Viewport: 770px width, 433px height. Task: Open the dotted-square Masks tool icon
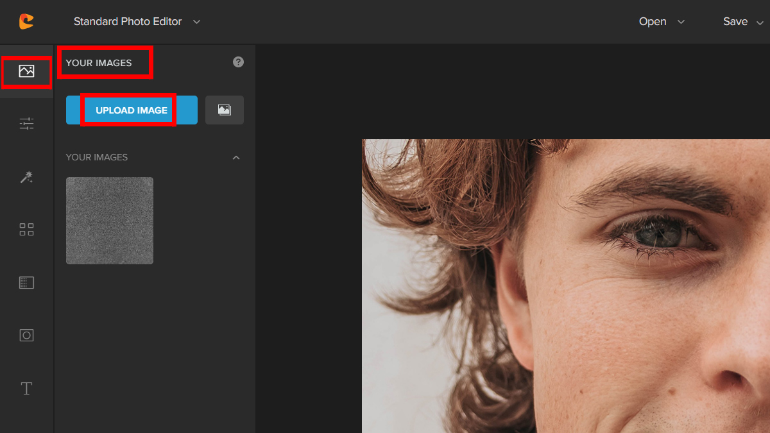[x=26, y=282]
